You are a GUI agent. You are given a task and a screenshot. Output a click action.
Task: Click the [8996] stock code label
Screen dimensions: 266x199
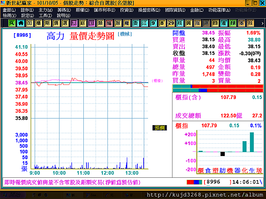coord(22,35)
